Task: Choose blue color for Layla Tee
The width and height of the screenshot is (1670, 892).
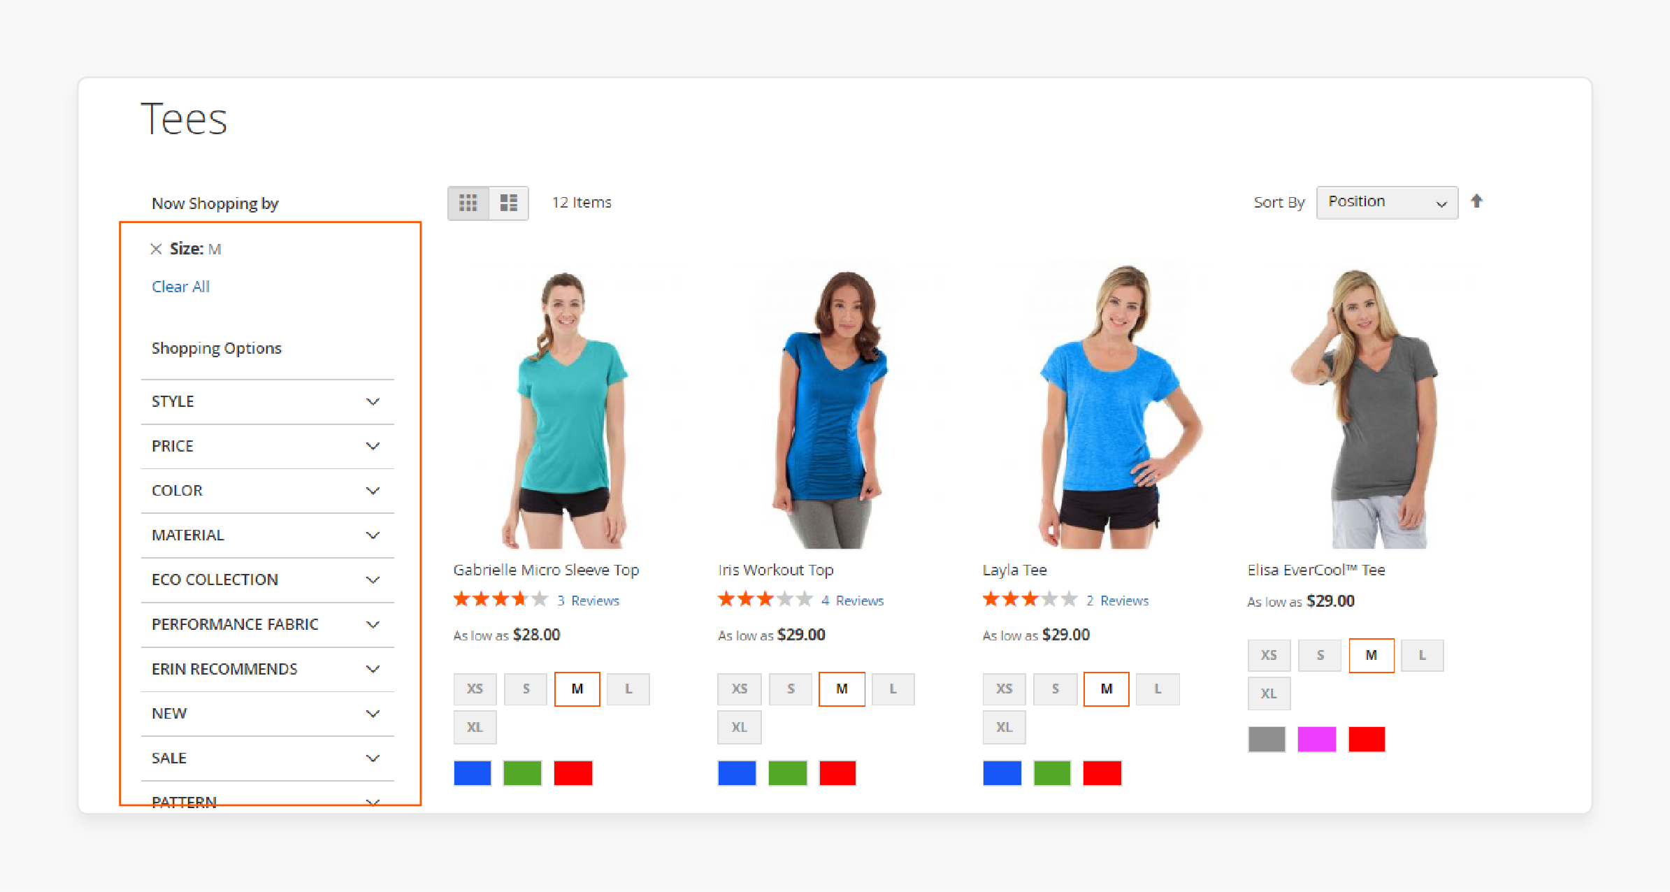Action: pos(1002,773)
